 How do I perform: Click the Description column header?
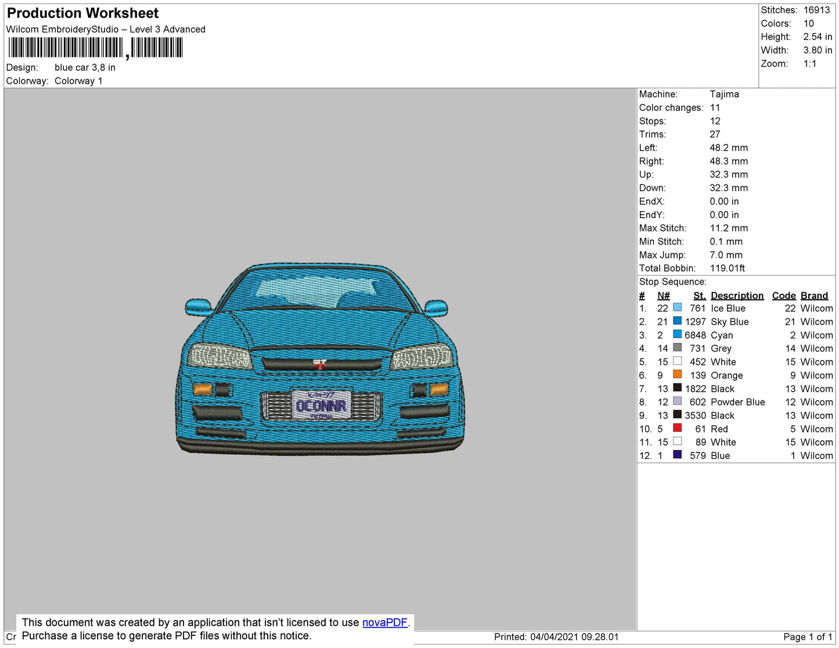[x=737, y=295]
